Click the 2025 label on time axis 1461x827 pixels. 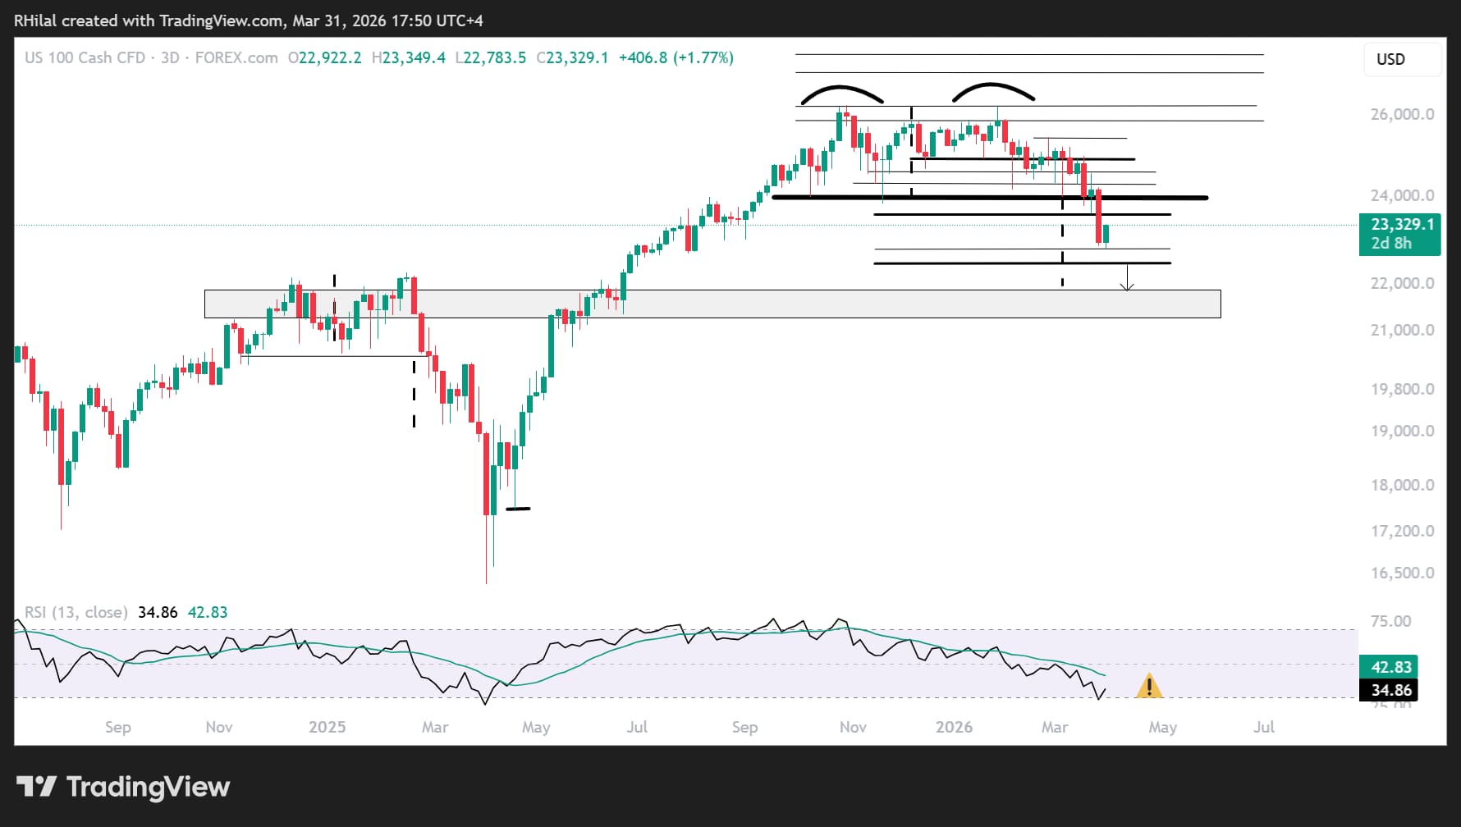(x=327, y=727)
